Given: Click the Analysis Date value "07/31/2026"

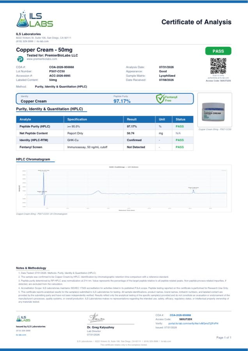Looking at the screenshot, I should pyautogui.click(x=166, y=67).
